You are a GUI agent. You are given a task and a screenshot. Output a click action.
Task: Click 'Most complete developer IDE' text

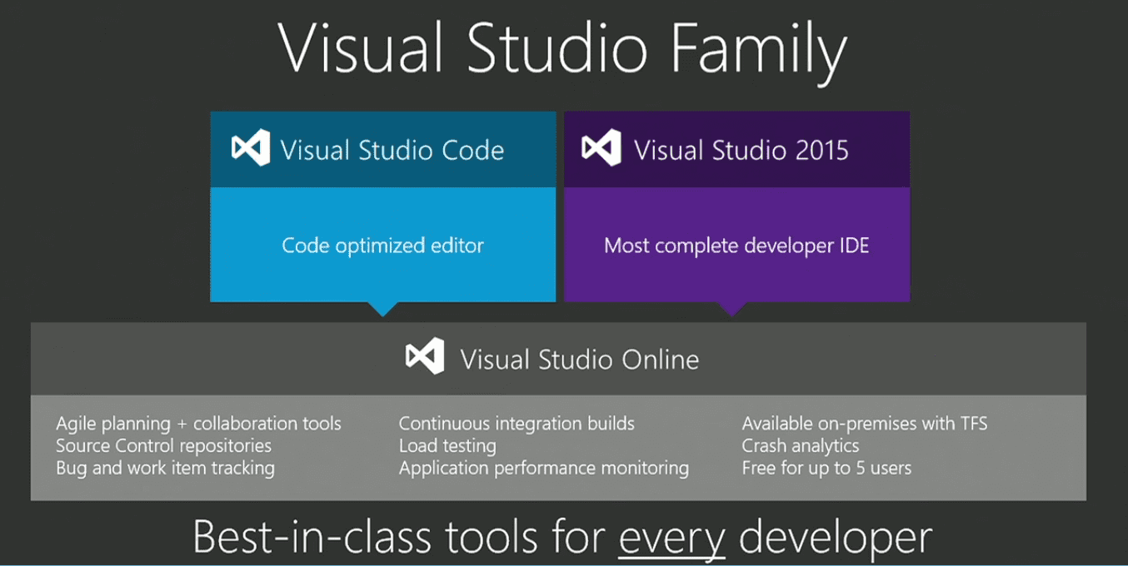point(736,246)
